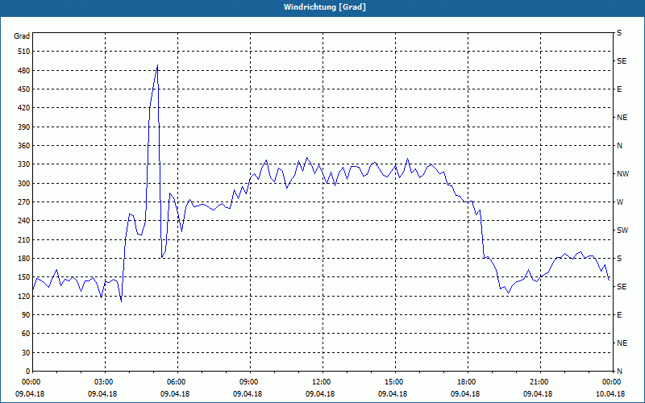Click the 06:00 time label
The image size is (645, 403).
click(177, 381)
